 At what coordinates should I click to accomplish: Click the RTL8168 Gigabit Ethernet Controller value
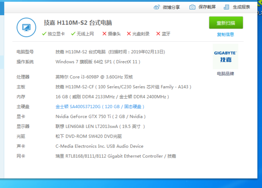pos(116,156)
